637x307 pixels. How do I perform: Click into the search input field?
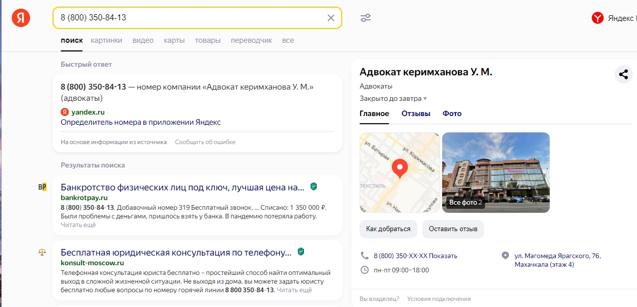(x=189, y=18)
